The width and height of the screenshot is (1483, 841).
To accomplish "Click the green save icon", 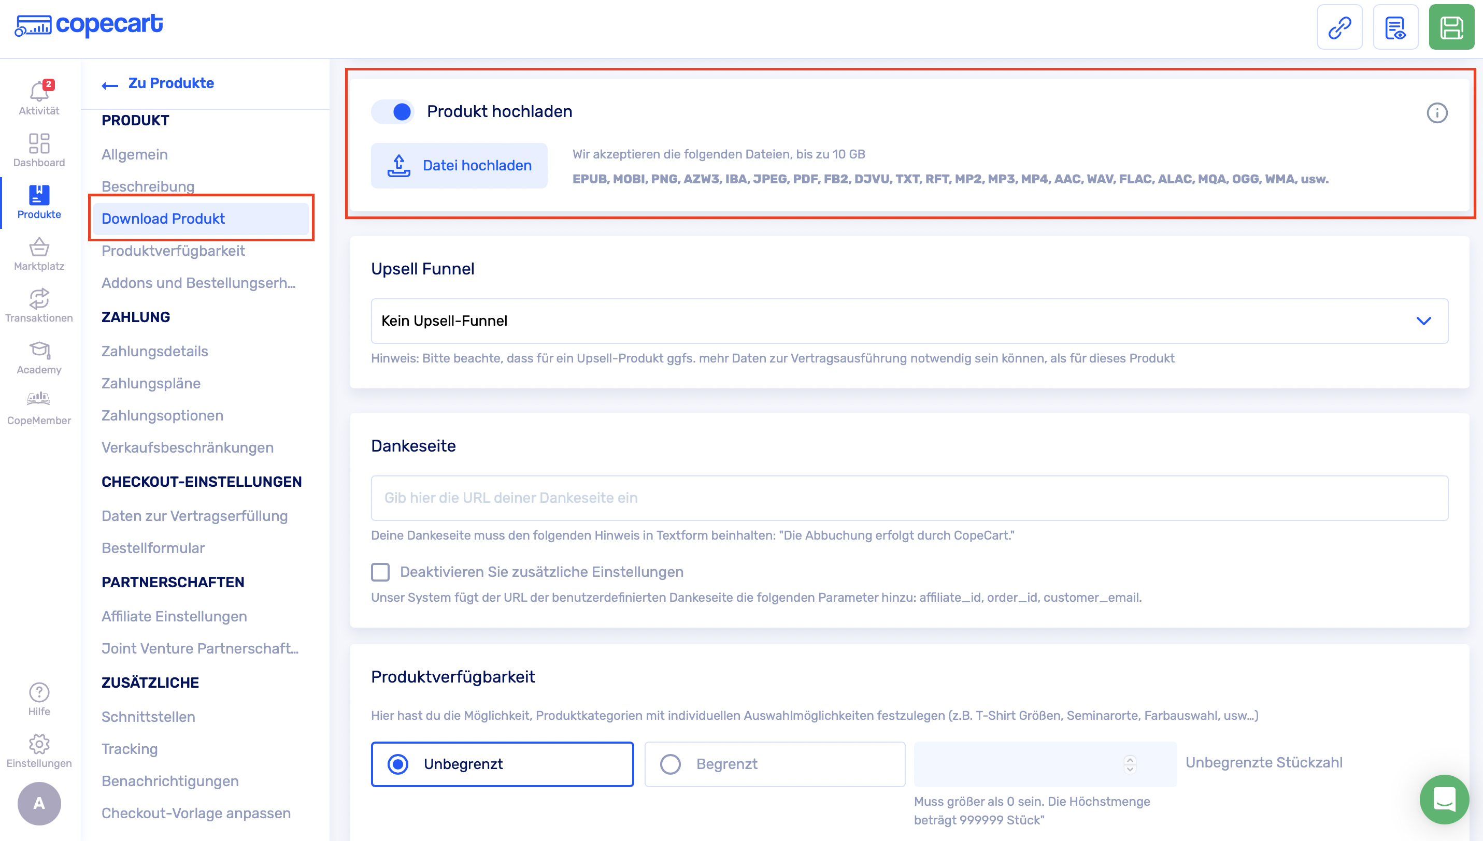I will (x=1451, y=28).
